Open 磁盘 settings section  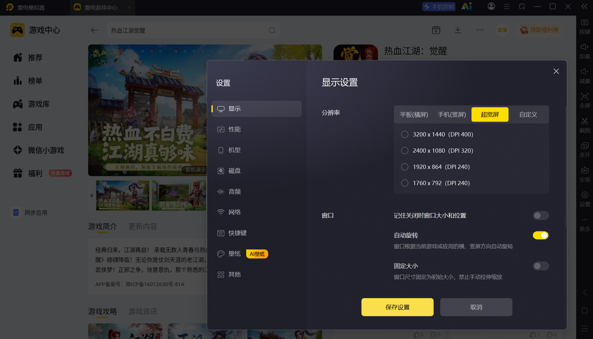pos(257,171)
